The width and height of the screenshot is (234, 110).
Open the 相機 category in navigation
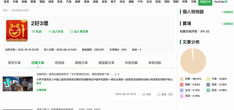pyautogui.click(x=24, y=2)
